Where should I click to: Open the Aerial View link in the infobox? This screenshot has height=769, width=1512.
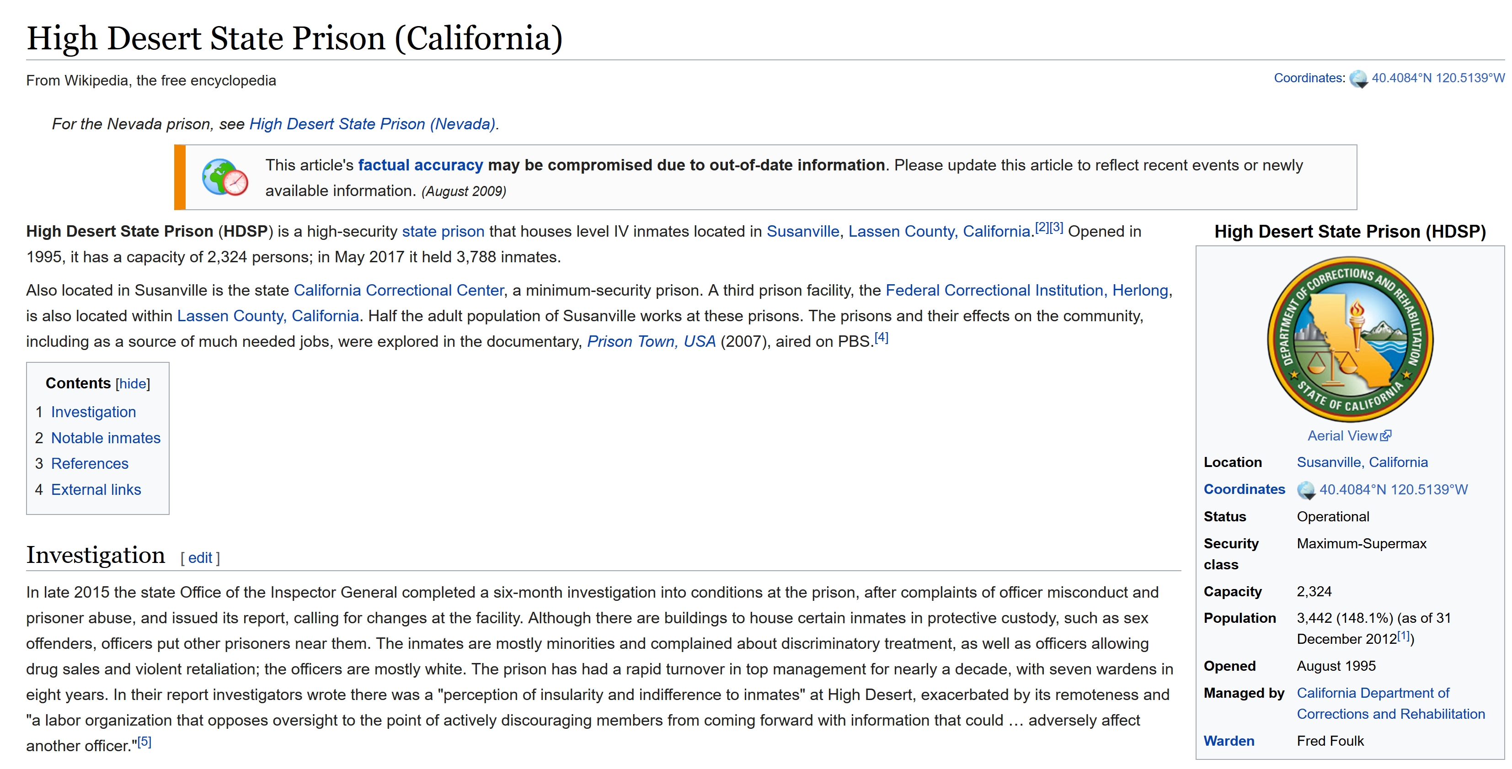pyautogui.click(x=1342, y=435)
